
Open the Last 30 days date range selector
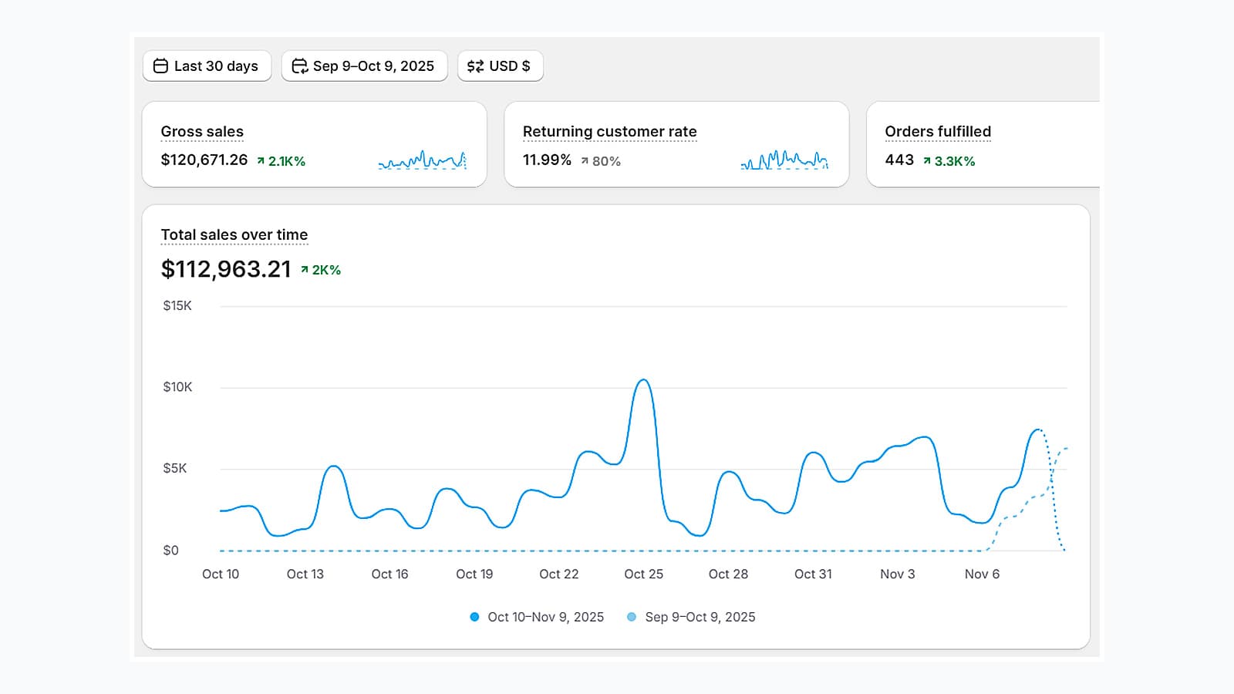coord(207,66)
